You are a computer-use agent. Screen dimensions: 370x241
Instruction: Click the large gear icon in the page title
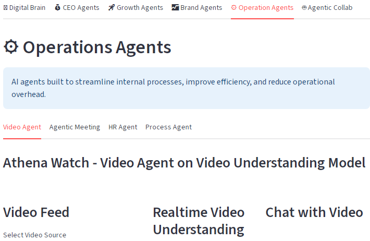click(11, 47)
